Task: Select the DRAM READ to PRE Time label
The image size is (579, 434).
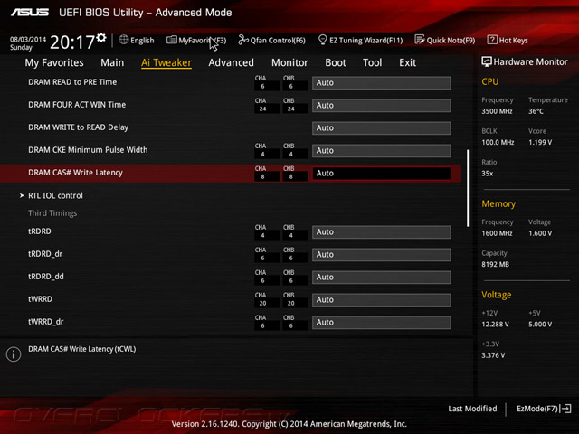Action: point(72,82)
